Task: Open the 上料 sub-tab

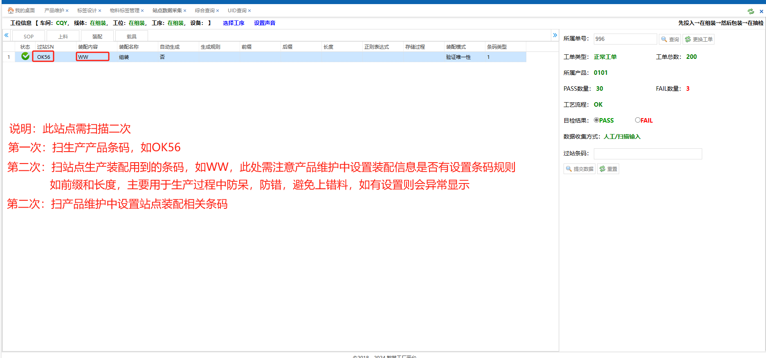Action: click(63, 36)
